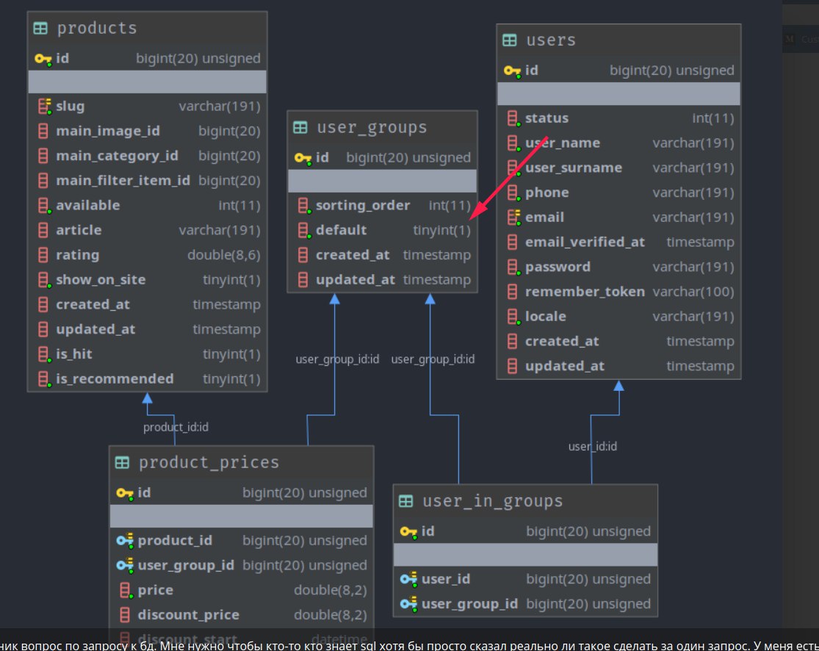The height and width of the screenshot is (651, 819).
Task: Select the created_at column in user_groups
Action: [x=383, y=255]
